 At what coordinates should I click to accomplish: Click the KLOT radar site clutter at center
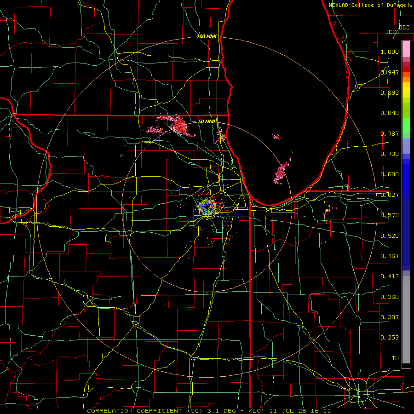pyautogui.click(x=207, y=207)
